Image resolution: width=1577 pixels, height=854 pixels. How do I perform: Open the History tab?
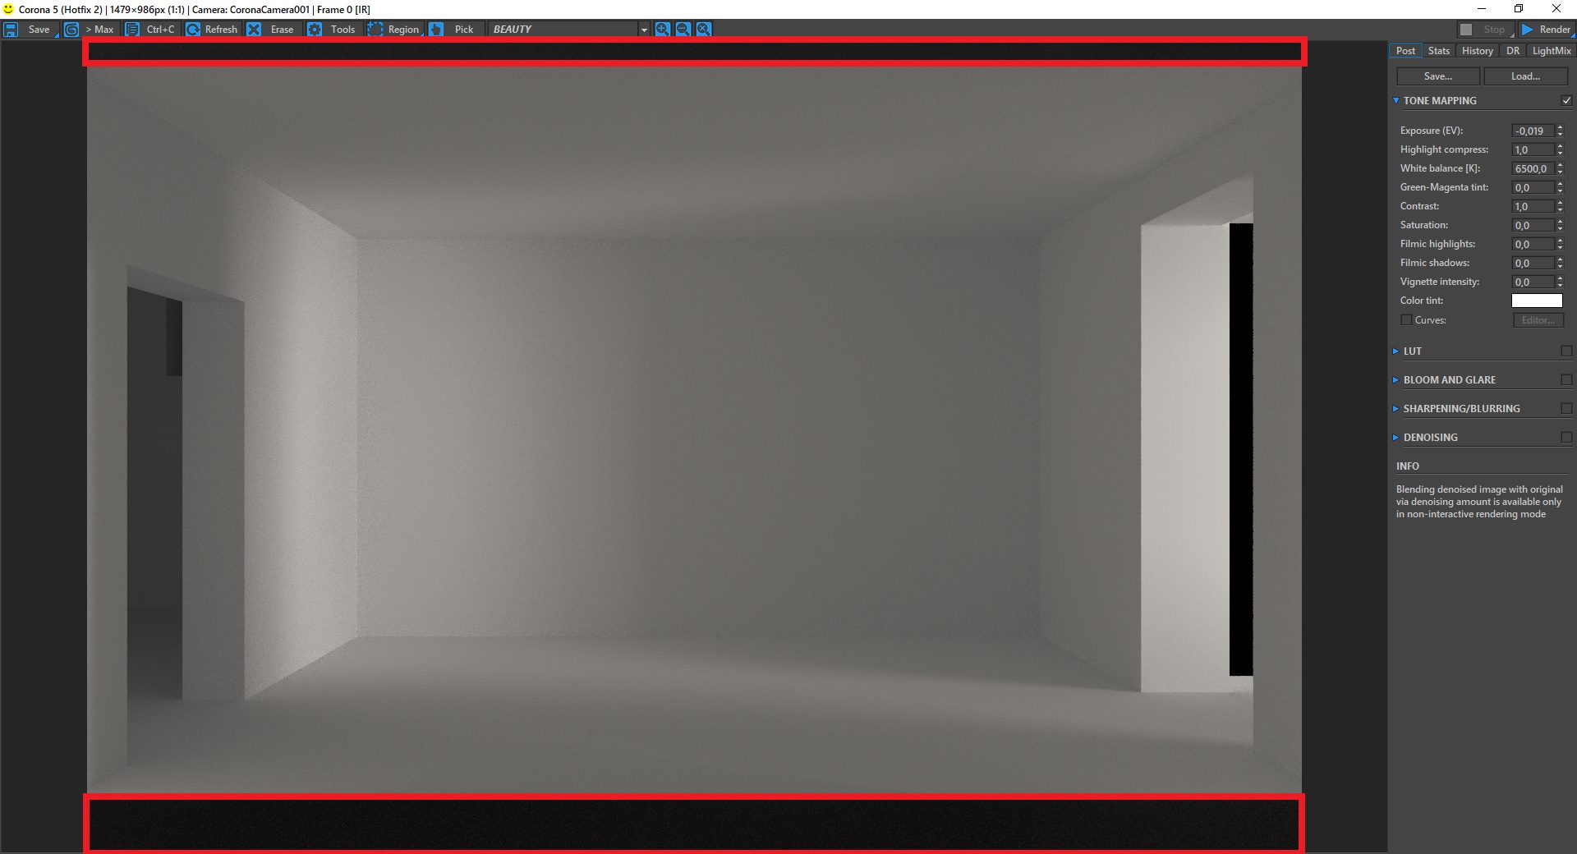pos(1477,51)
